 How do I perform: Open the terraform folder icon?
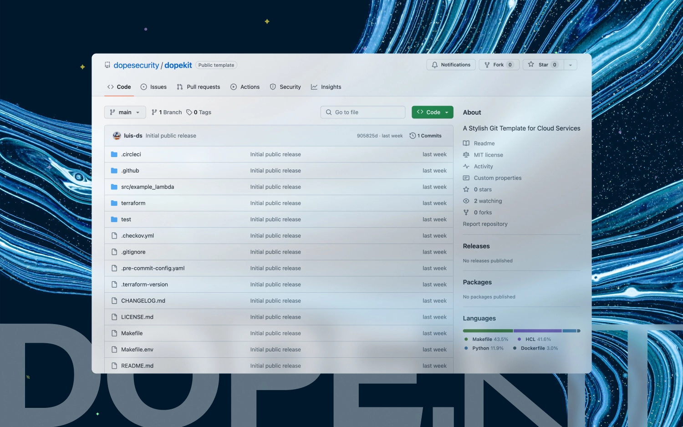(x=114, y=203)
